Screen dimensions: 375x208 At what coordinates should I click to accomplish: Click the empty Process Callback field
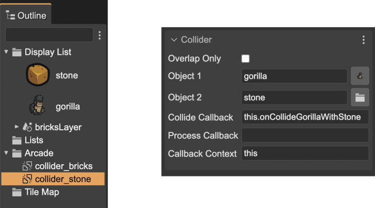point(305,135)
